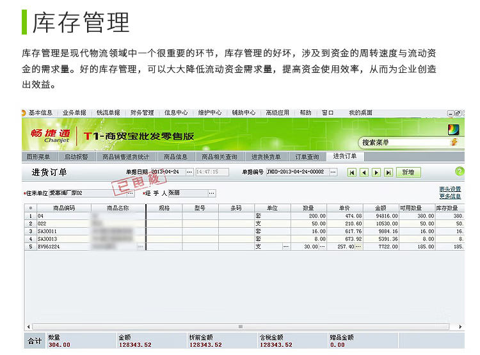This screenshot has width=480, height=355.
Task: Open ellipsis next to price 257.40
Action: coord(358,247)
